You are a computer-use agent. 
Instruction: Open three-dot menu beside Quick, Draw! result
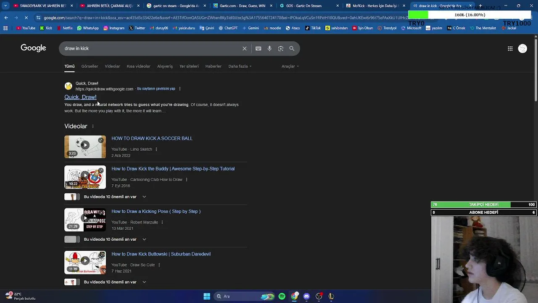180,89
